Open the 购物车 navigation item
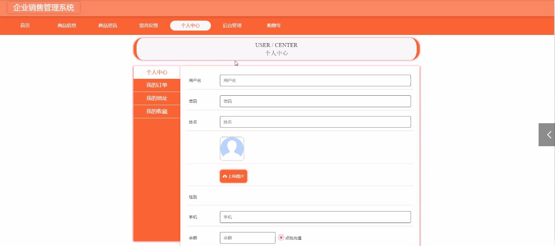Screen dimensions: 555x246 pos(274,25)
